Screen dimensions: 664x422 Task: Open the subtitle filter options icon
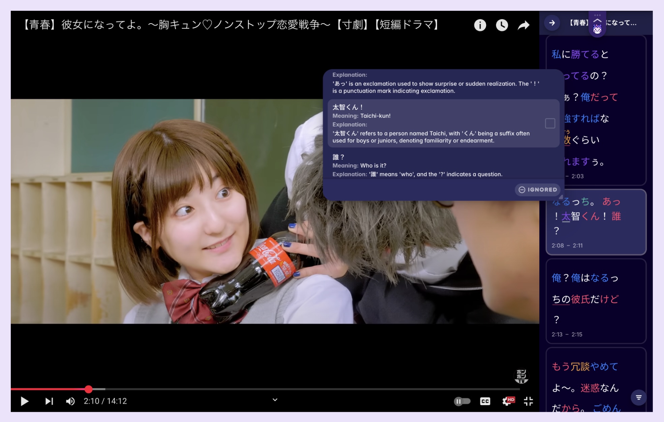pos(639,397)
